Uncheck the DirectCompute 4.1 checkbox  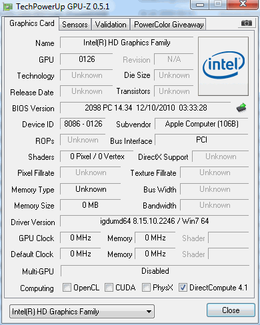[183, 287]
